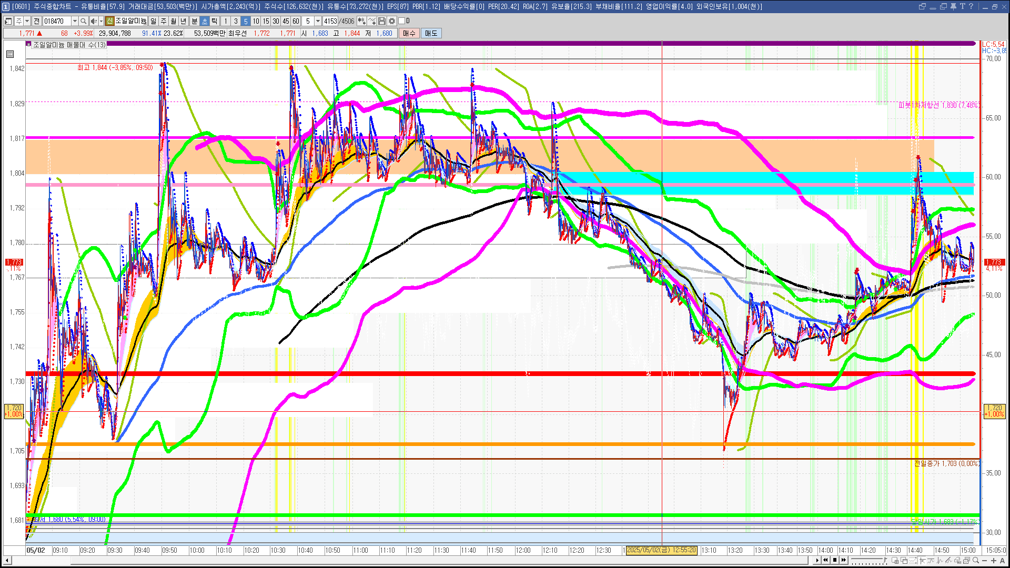Click the zoom magnifier icon at bottom right

click(x=976, y=560)
